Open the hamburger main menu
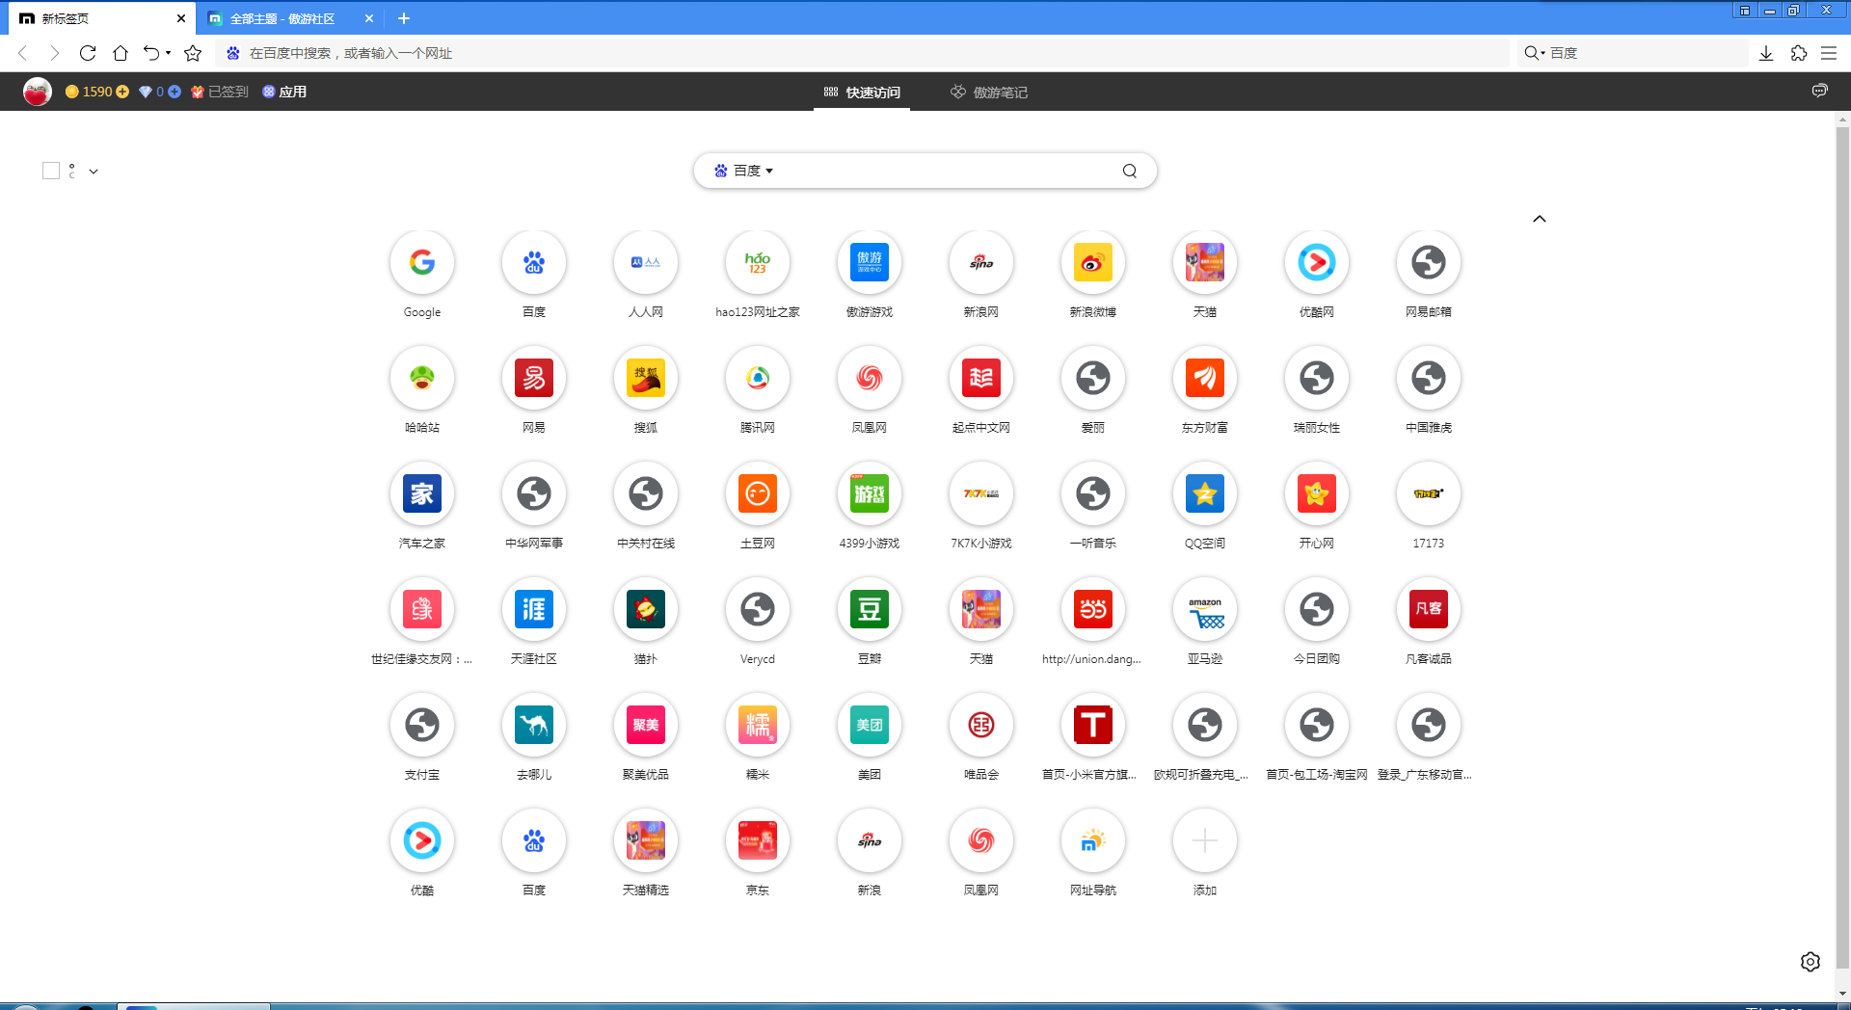 (x=1829, y=54)
